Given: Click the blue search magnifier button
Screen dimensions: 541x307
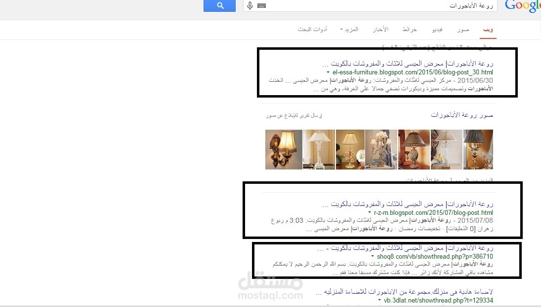Looking at the screenshot, I should pos(219,5).
